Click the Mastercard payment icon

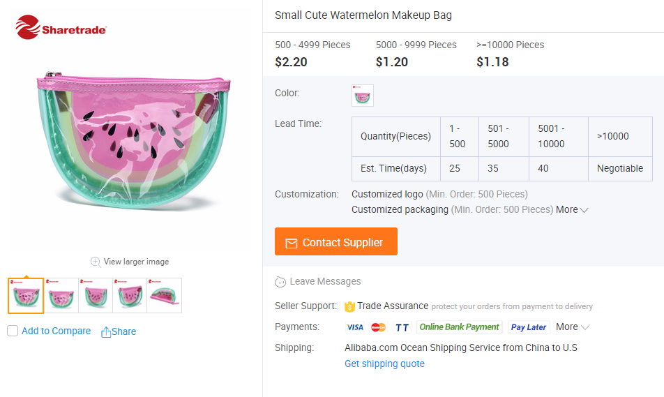(x=378, y=327)
